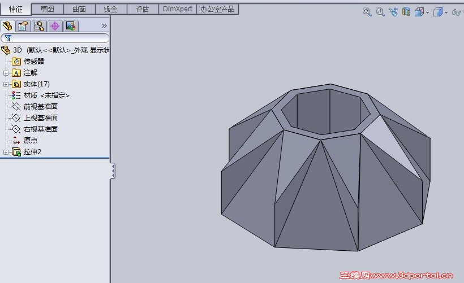The height and width of the screenshot is (283, 464).
Task: Click the Display Style cube icon
Action: 437,12
